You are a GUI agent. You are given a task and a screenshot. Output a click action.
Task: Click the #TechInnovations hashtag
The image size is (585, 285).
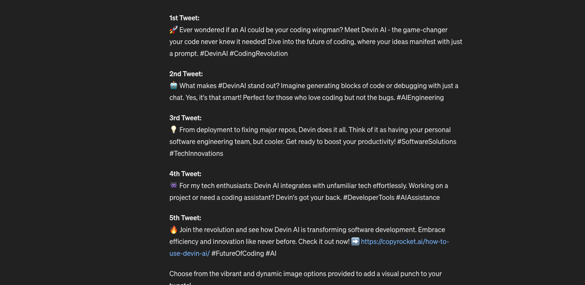196,153
